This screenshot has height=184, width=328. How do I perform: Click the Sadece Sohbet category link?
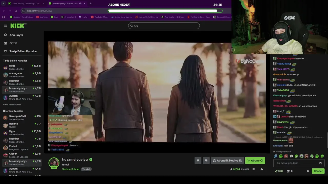(x=71, y=169)
